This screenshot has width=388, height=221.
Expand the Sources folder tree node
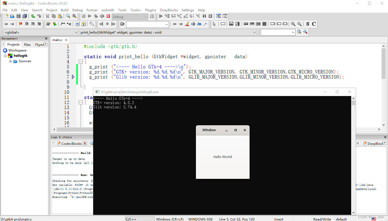10,61
